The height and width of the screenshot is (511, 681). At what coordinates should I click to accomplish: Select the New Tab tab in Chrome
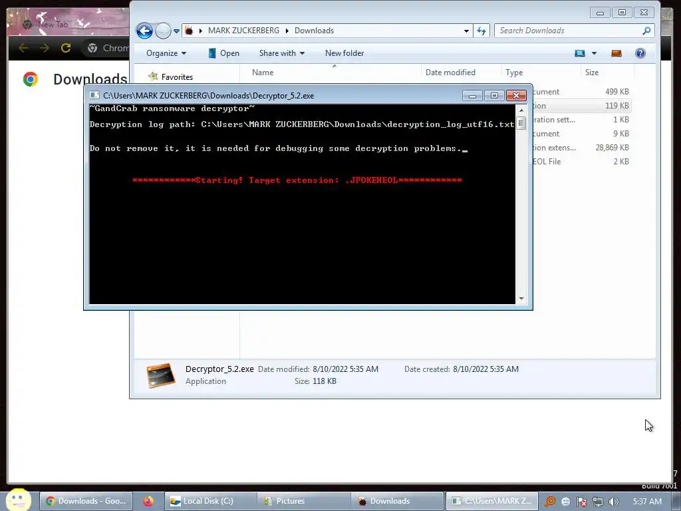pyautogui.click(x=53, y=25)
